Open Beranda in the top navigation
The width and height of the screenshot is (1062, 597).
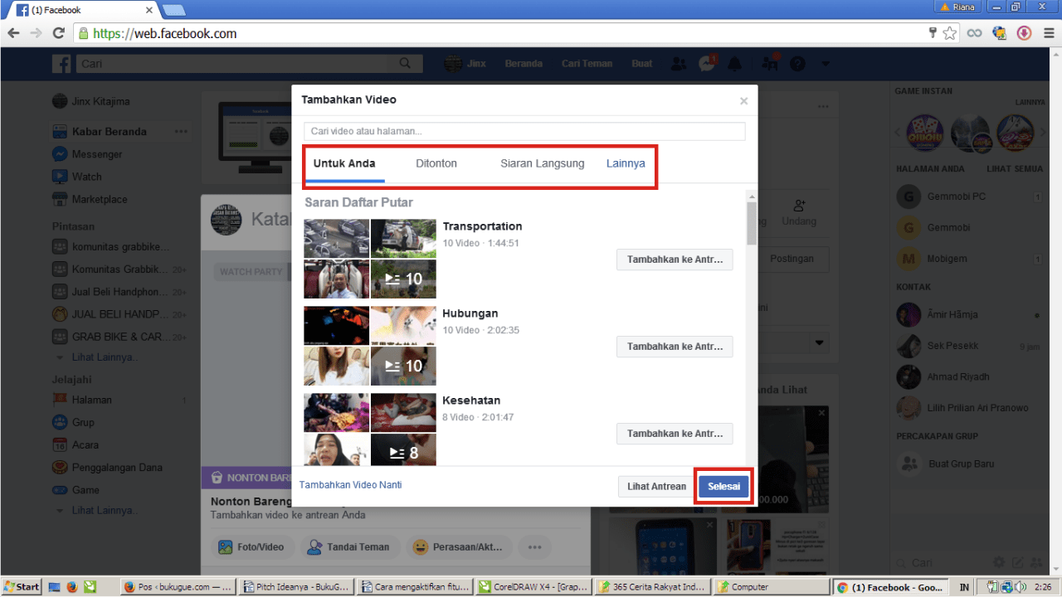click(x=524, y=64)
